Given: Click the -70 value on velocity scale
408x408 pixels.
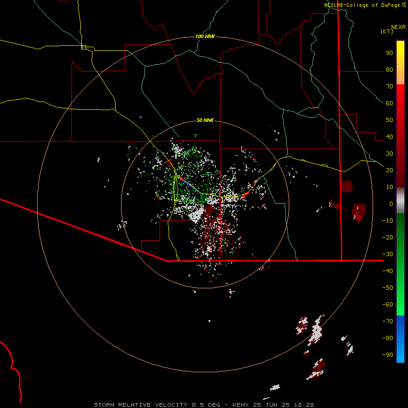Looking at the screenshot, I should pyautogui.click(x=388, y=321).
